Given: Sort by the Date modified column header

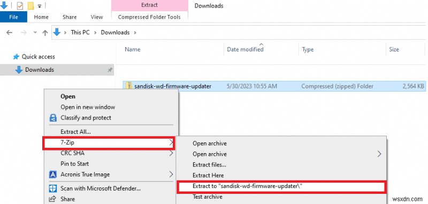Looking at the screenshot, I should 245,49.
